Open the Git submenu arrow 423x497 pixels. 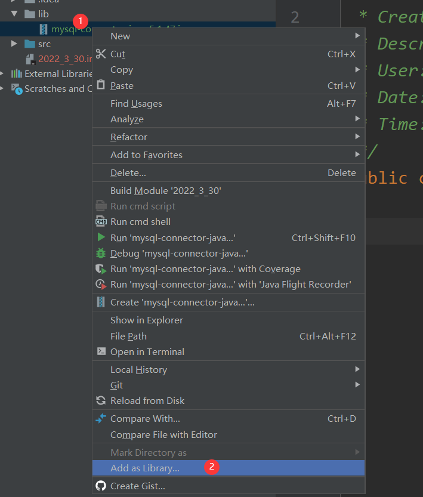(x=357, y=384)
